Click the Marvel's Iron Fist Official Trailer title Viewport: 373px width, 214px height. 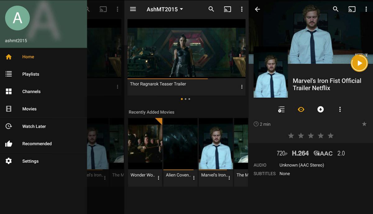327,84
